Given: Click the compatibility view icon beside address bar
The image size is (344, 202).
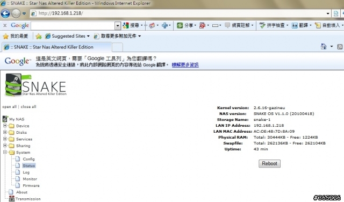Looking at the screenshot, I should pos(335,13).
